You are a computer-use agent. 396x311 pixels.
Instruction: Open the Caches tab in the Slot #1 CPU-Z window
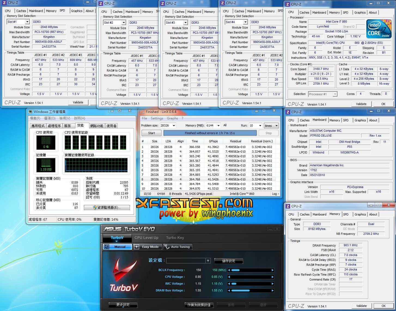21,11
